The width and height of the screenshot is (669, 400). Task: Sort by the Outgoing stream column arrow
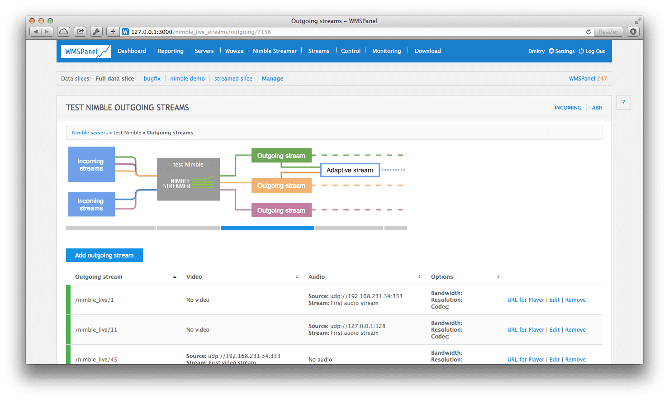tap(175, 277)
